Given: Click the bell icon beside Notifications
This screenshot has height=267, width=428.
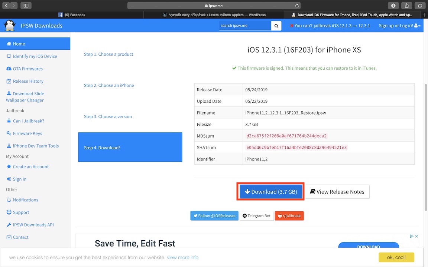Looking at the screenshot, I should pos(9,200).
